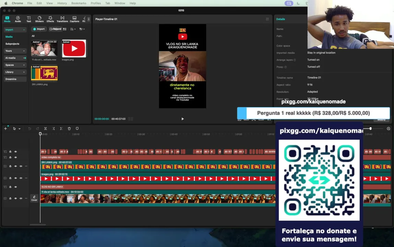The image size is (394, 247).
Task: Click the Import button
Action: pyautogui.click(x=39, y=29)
